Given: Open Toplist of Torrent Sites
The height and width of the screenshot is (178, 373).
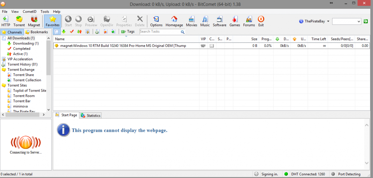Looking at the screenshot, I should click(30, 91).
